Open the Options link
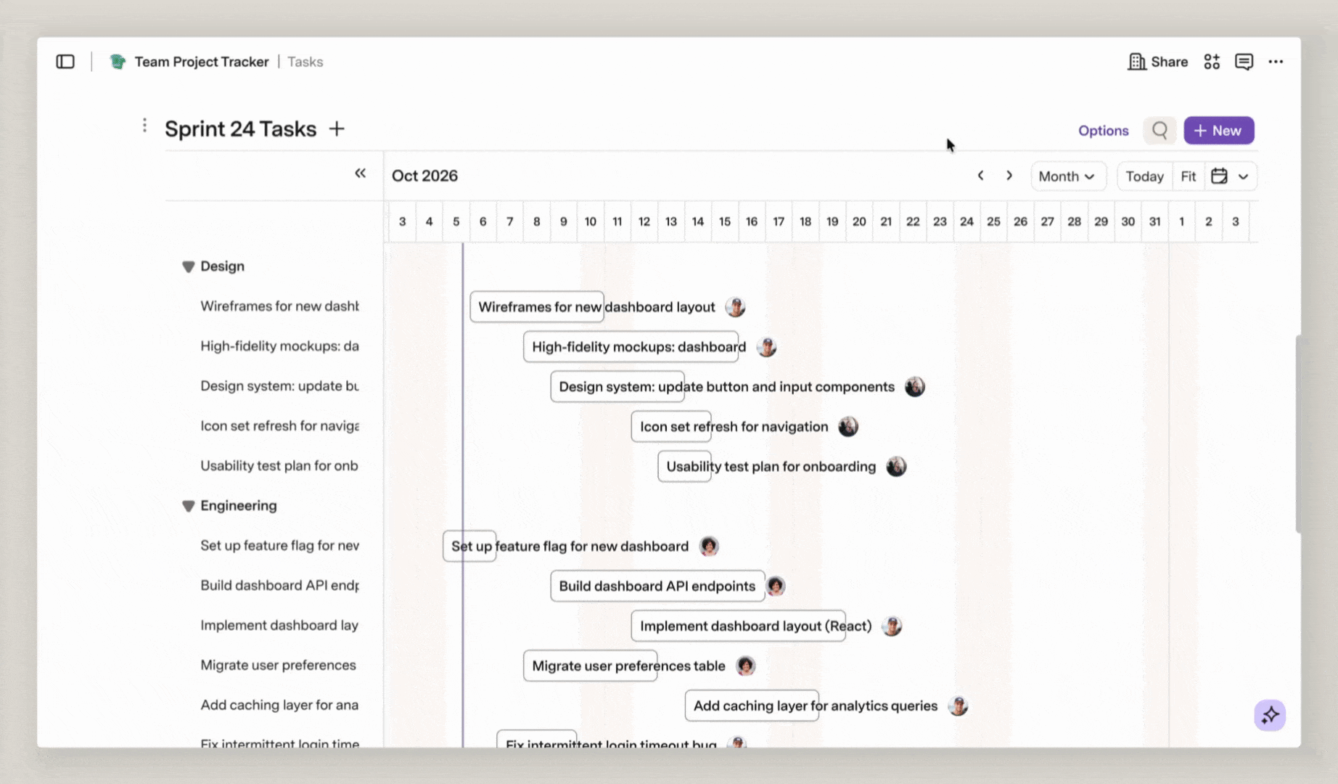 (x=1103, y=131)
